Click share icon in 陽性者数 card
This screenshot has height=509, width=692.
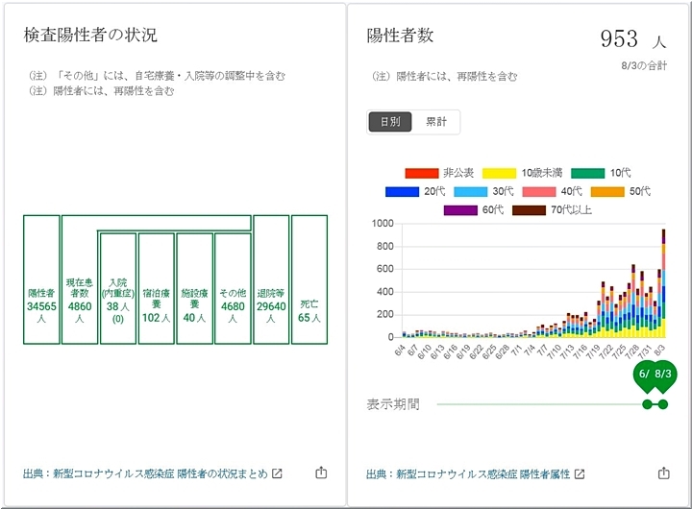[x=663, y=473]
